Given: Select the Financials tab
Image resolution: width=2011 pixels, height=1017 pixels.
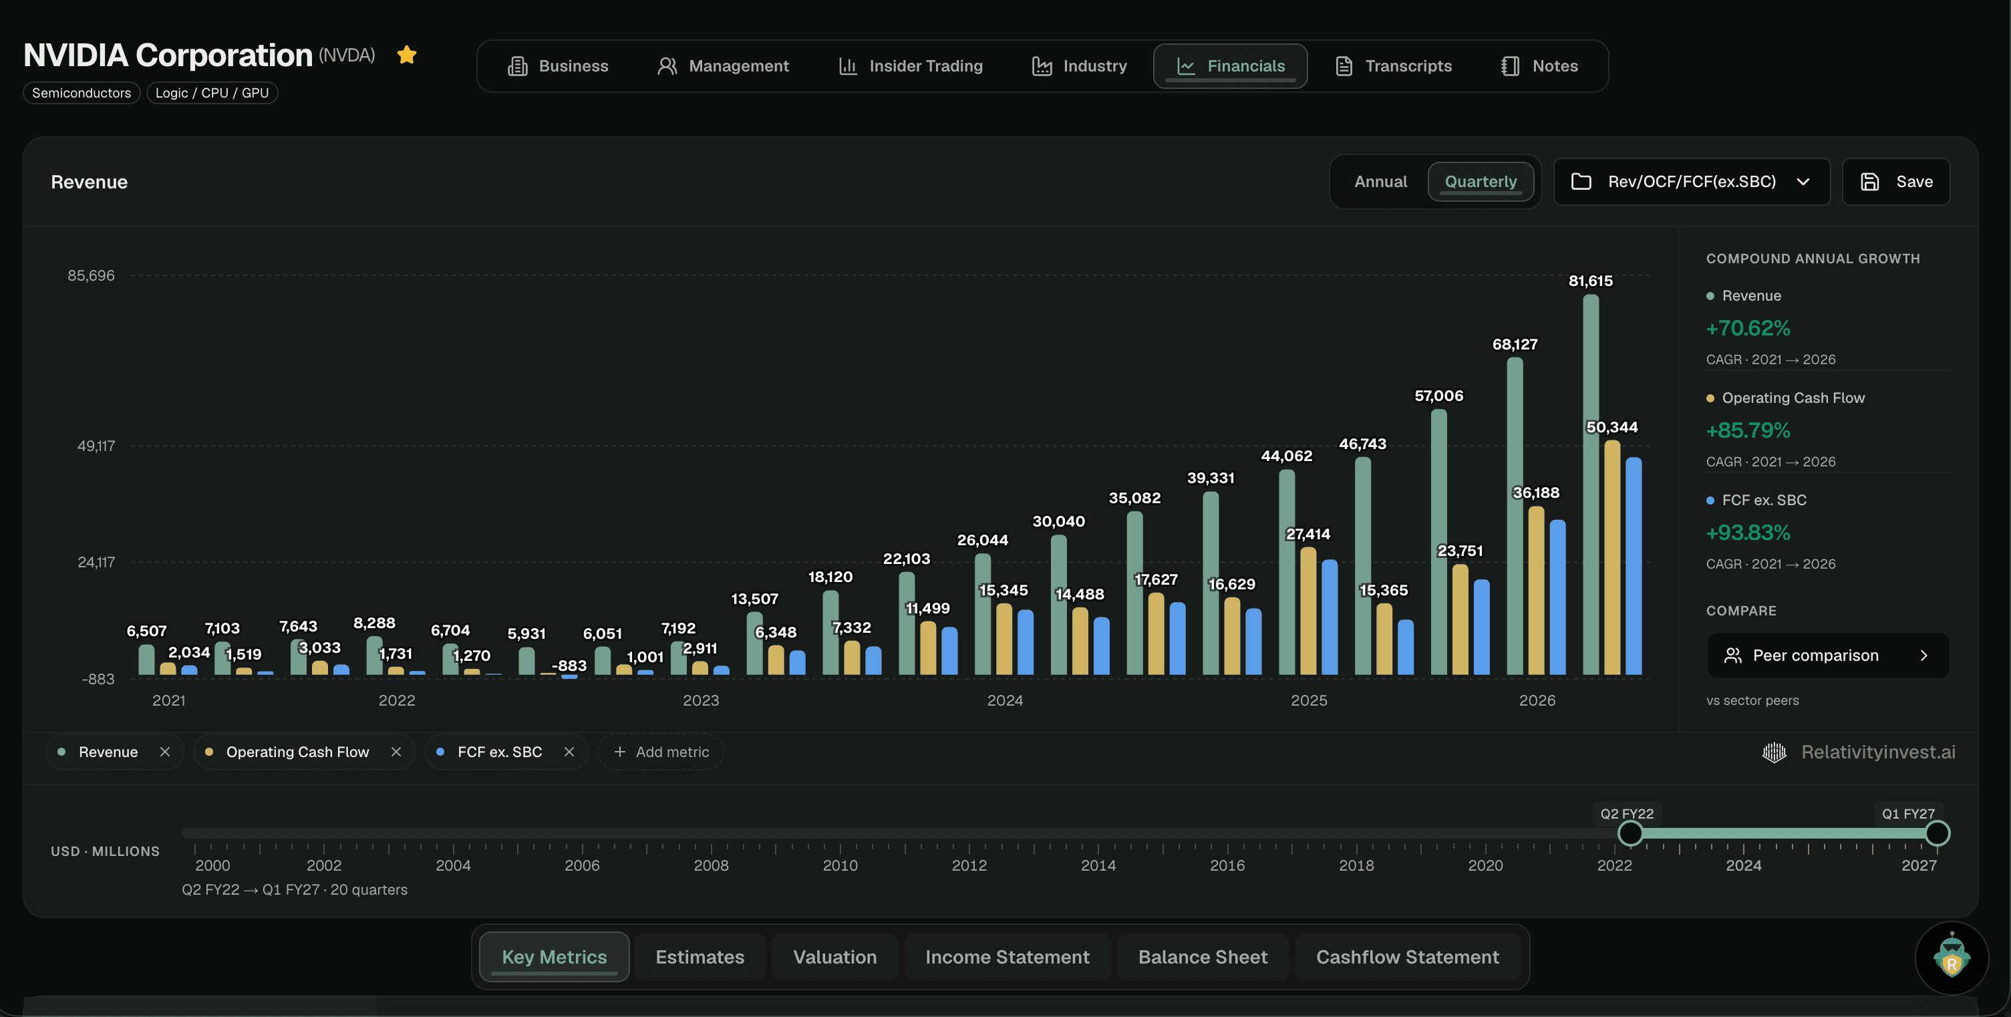Looking at the screenshot, I should coord(1231,66).
